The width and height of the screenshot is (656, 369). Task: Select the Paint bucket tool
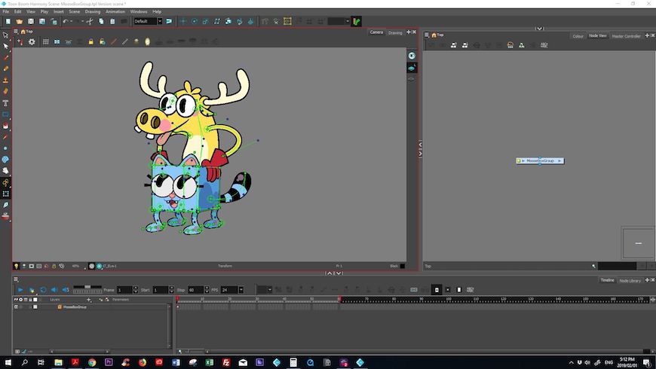tap(5, 125)
